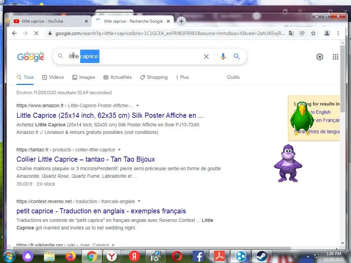351x263 pixels.
Task: Click the '39,00 €' price text
Action: (24, 184)
